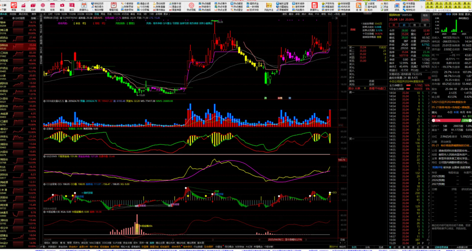Open the VIP 增值功能 icon
Screen dimensions: 472x251
[114, 6]
